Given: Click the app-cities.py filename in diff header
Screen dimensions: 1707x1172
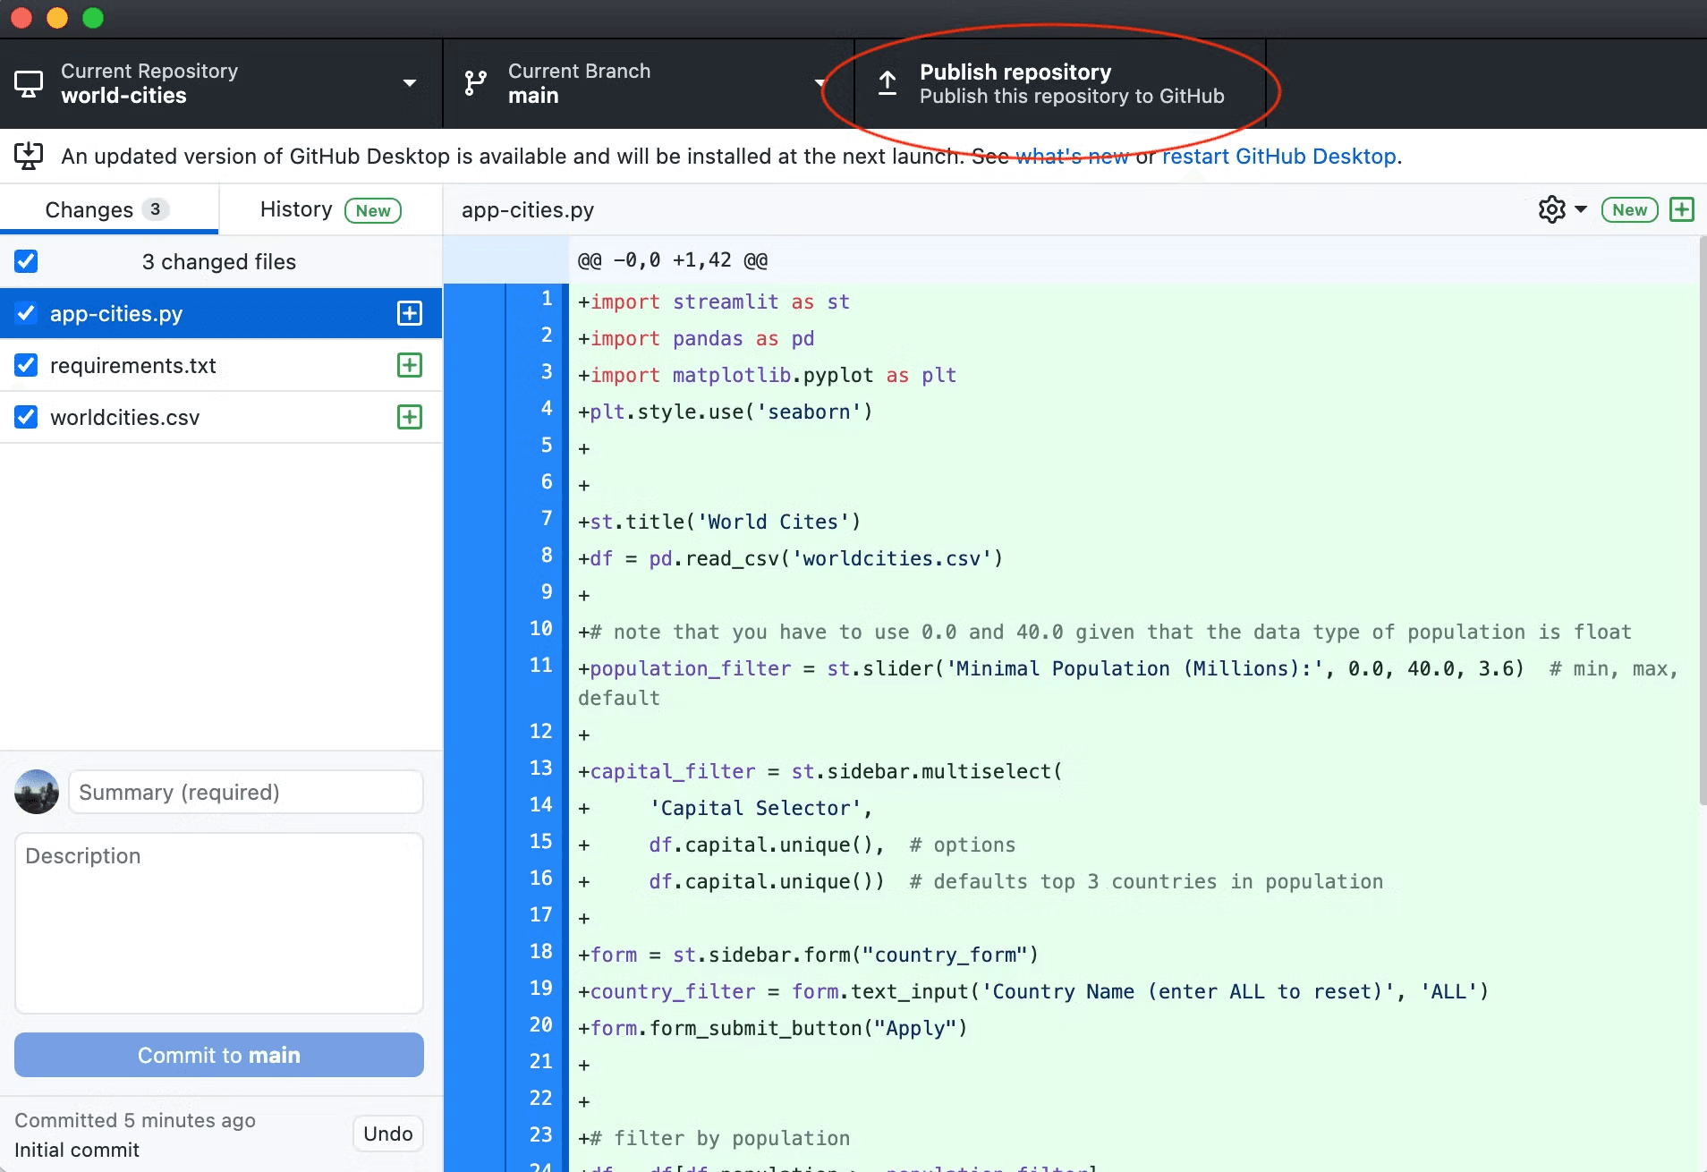Looking at the screenshot, I should (528, 210).
